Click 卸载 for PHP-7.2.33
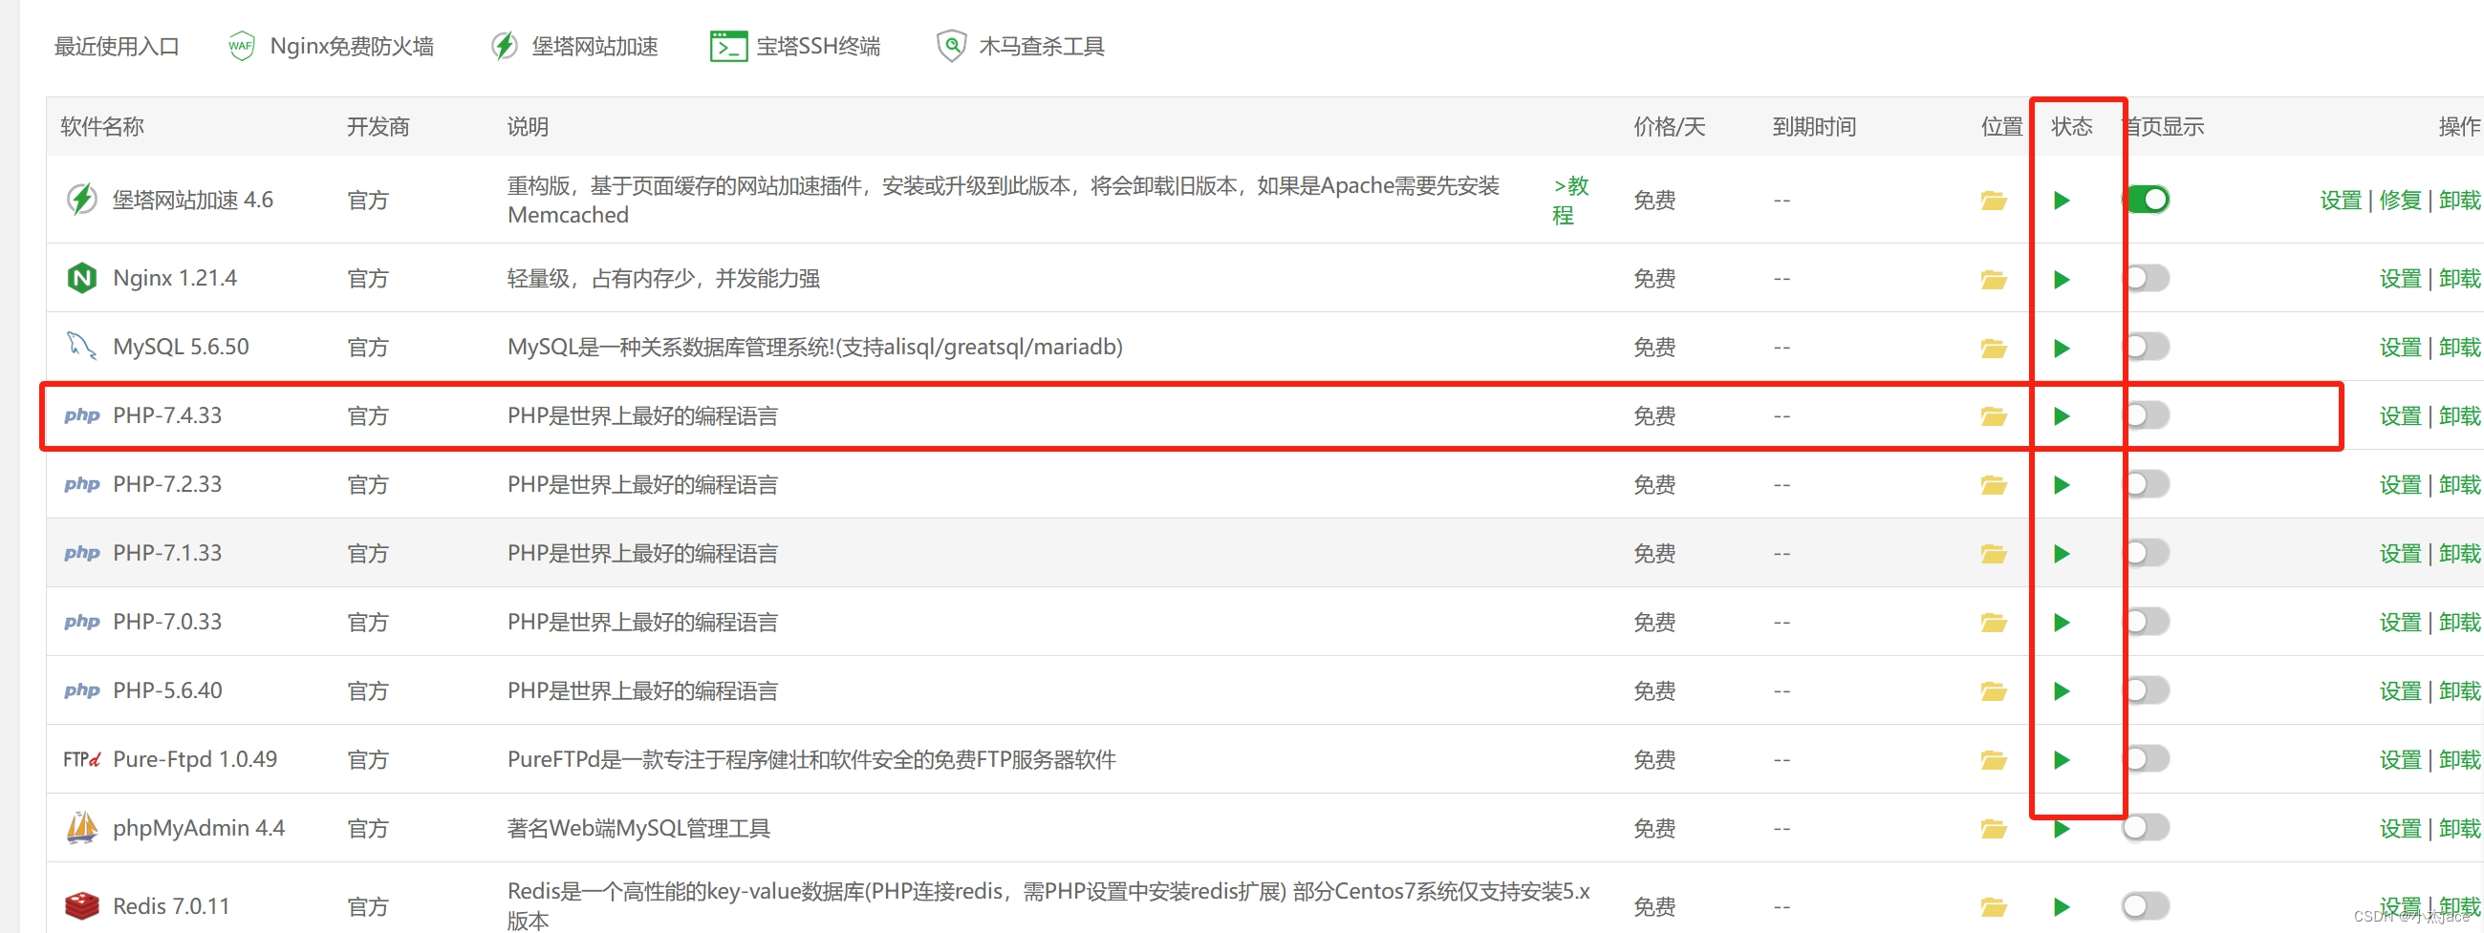2484x933 pixels. point(2460,485)
